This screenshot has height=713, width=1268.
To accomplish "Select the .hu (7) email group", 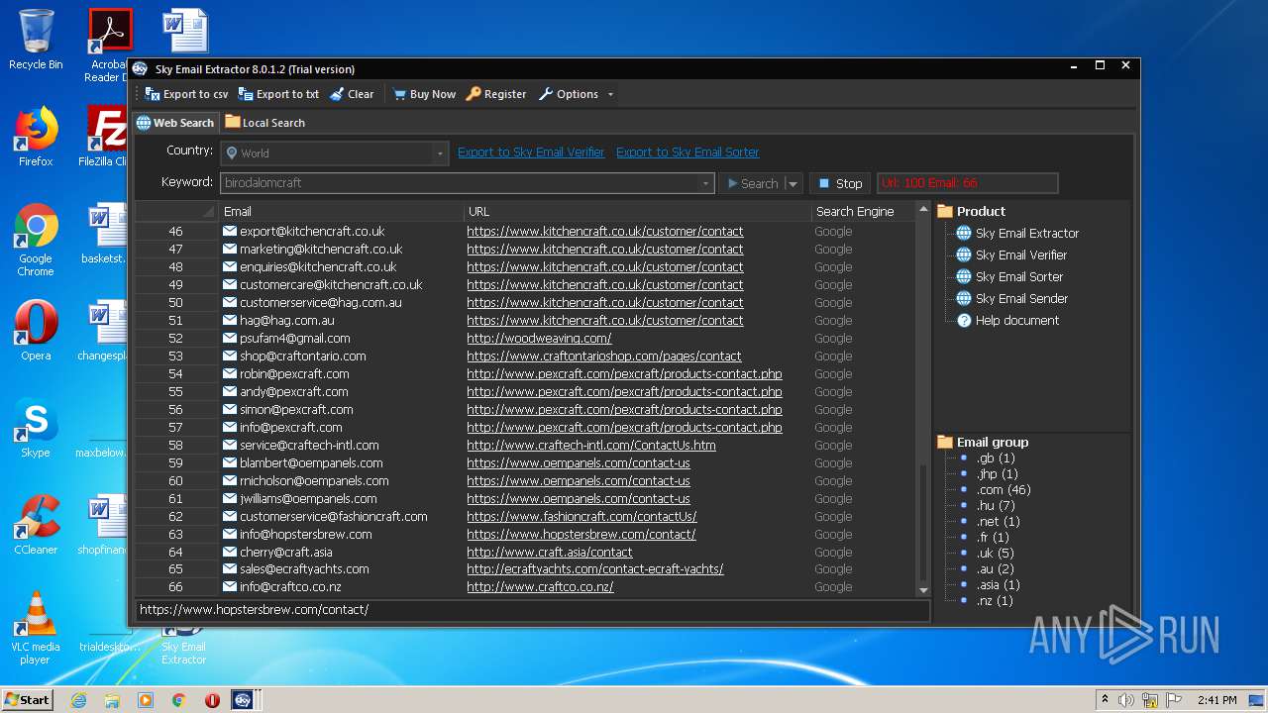I will tap(996, 506).
